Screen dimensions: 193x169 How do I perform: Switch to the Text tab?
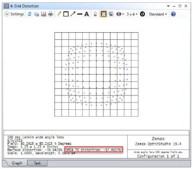[x=37, y=163]
